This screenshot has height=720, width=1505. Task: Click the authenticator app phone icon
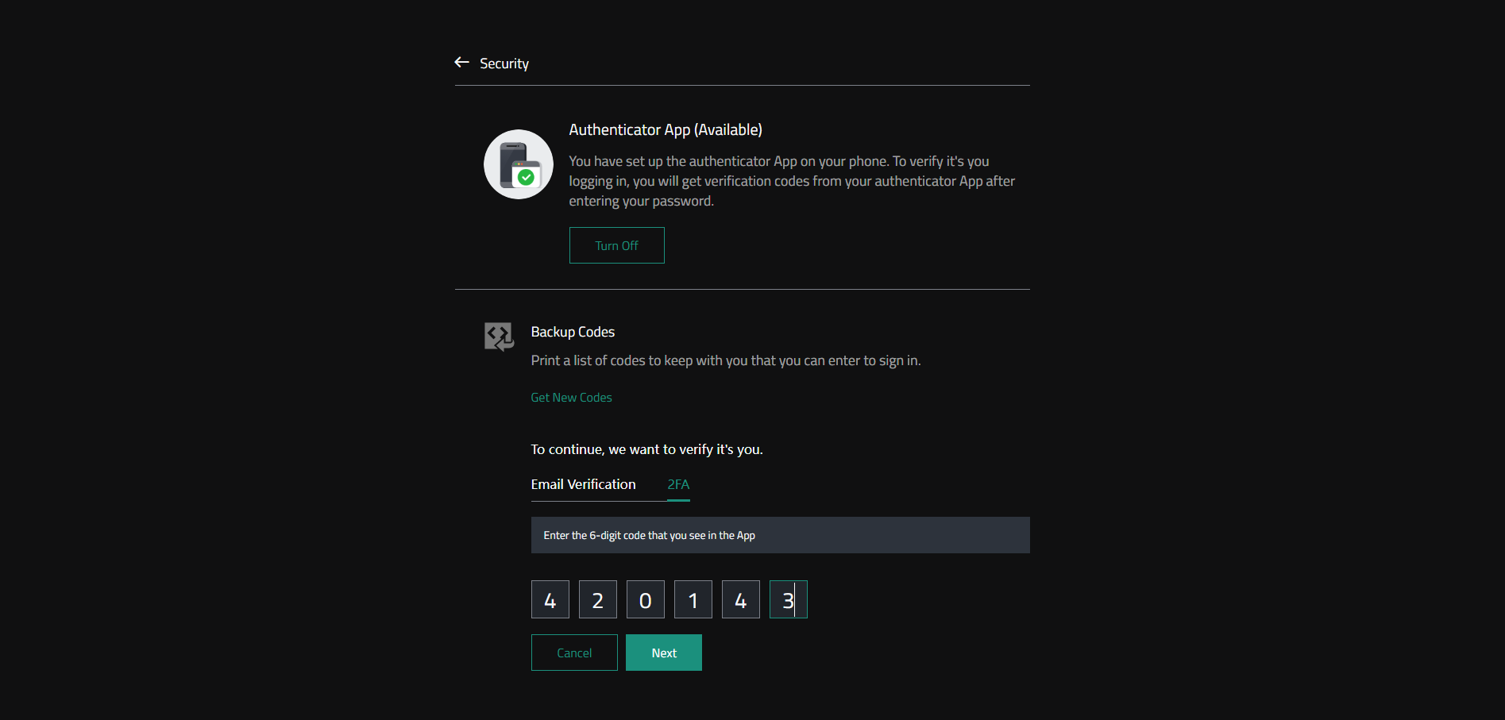pos(519,164)
